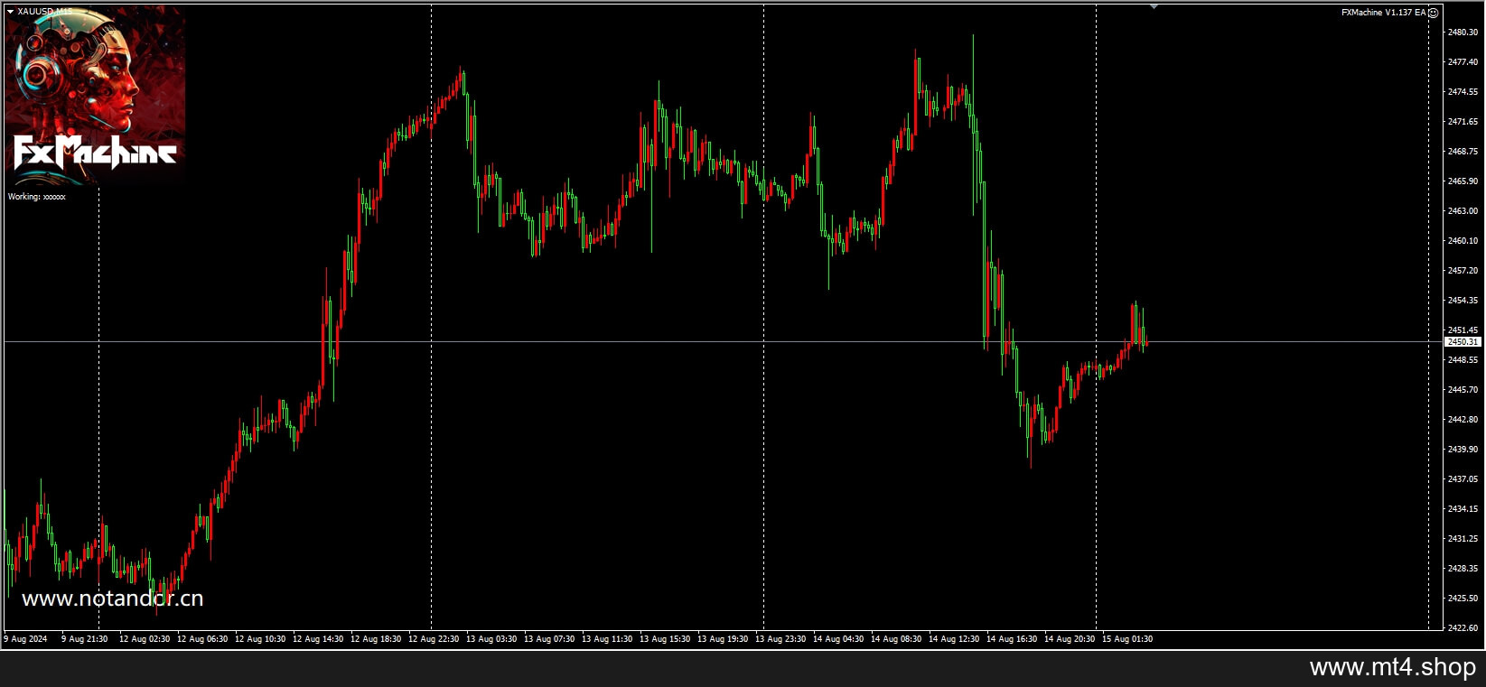Click the '13 Aug 19:30' time axis label
This screenshot has width=1486, height=687.
(x=723, y=639)
